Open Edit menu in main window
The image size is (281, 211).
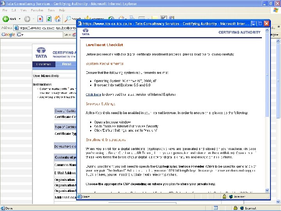click(14, 10)
